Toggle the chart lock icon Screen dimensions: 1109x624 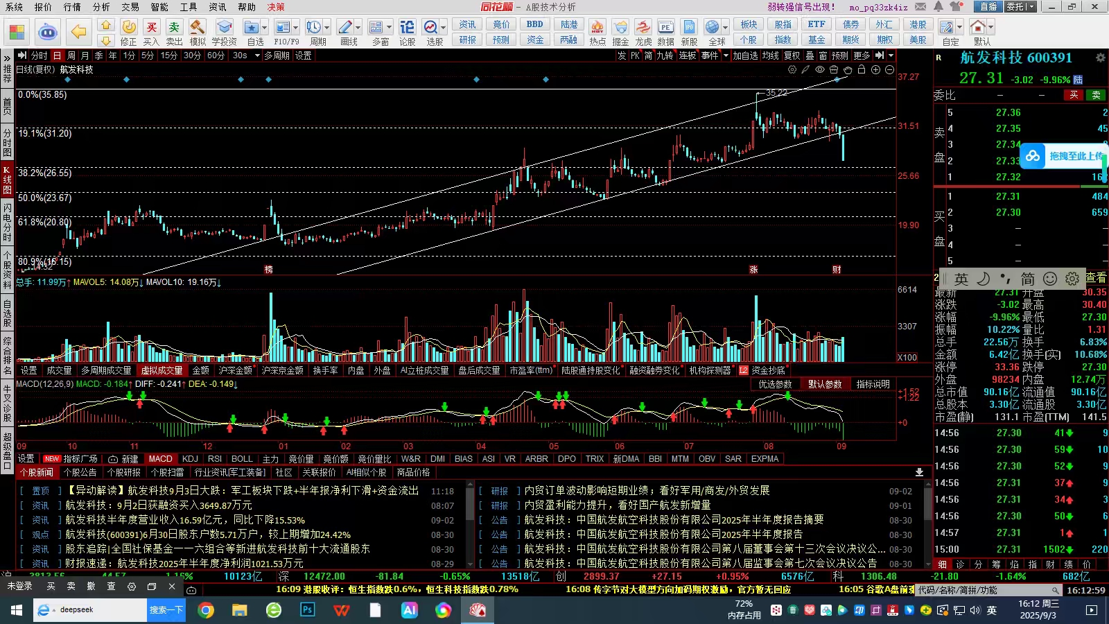(x=862, y=69)
